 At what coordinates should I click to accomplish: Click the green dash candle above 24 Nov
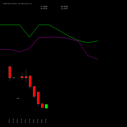[14, 78]
